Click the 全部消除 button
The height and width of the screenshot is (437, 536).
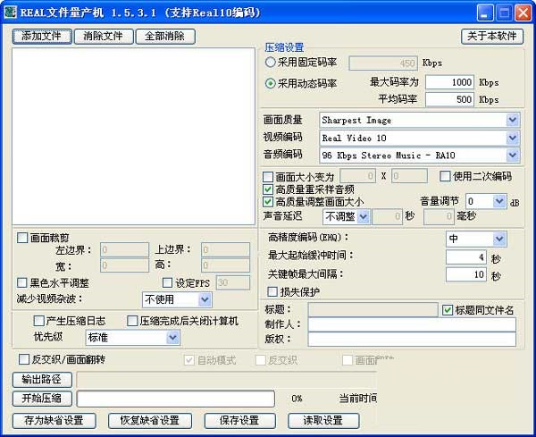[x=165, y=37]
